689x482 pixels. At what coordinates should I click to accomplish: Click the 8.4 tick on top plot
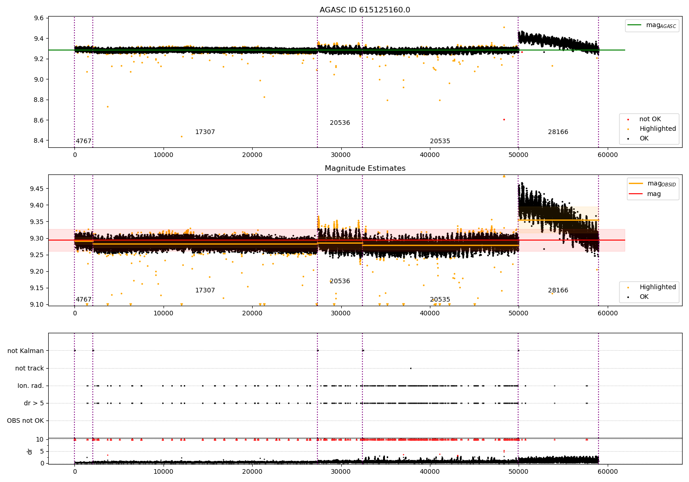tap(39, 140)
